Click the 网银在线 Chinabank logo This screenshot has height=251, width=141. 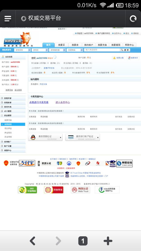124,163
